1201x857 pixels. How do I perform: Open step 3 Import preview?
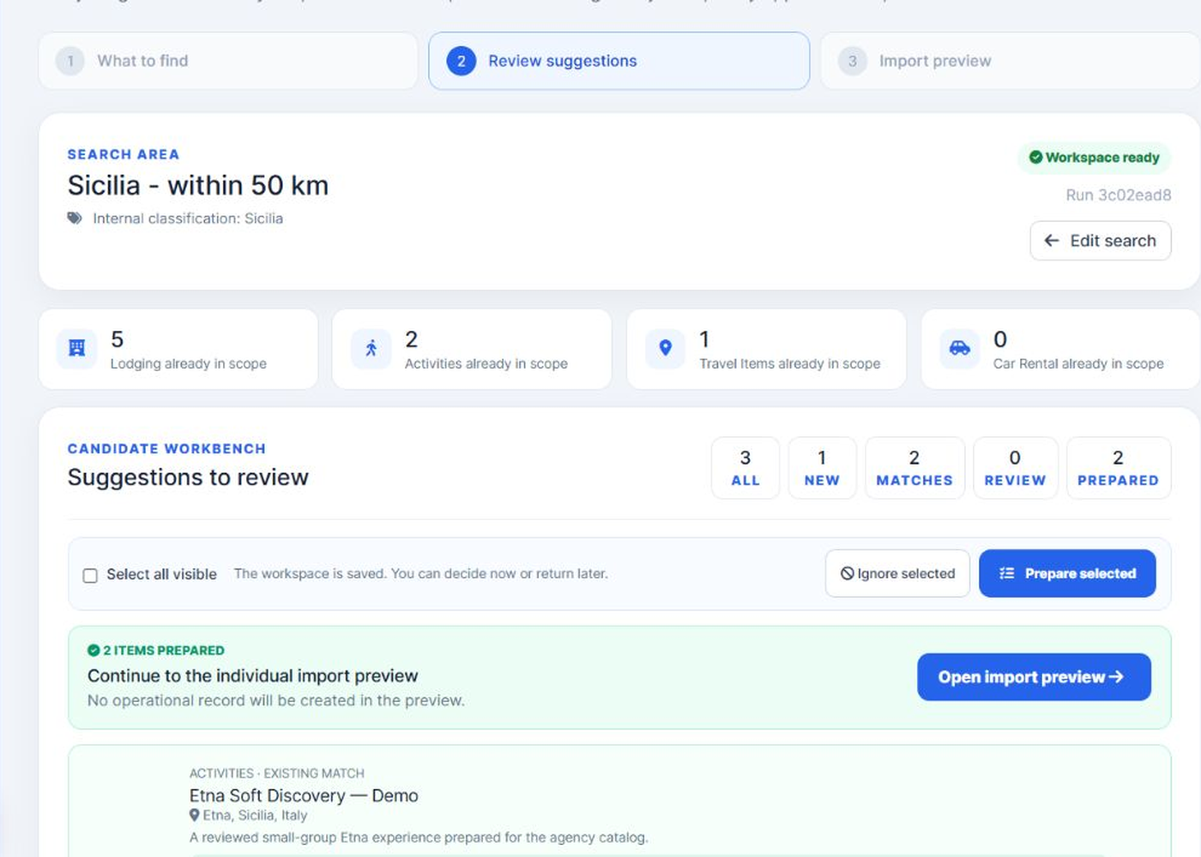1011,61
